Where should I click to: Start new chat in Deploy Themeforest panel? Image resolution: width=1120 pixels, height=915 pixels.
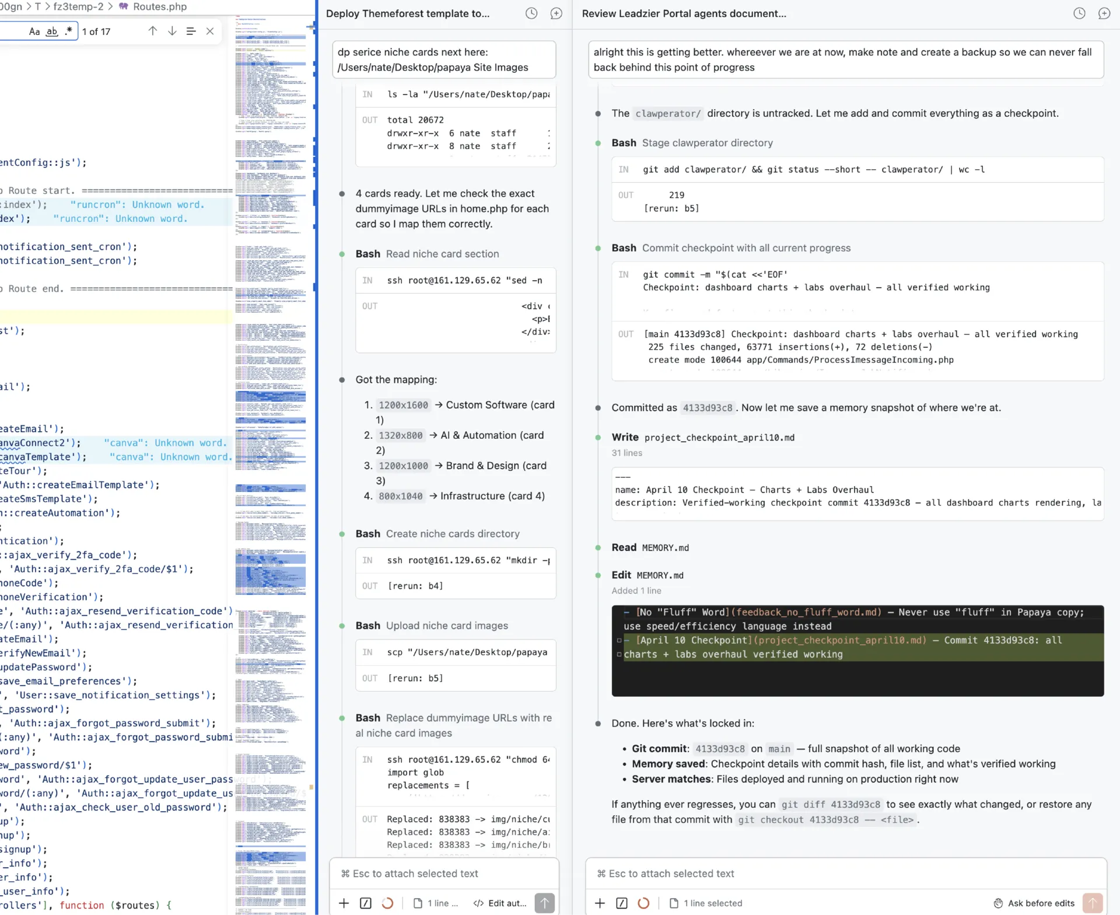click(x=556, y=13)
